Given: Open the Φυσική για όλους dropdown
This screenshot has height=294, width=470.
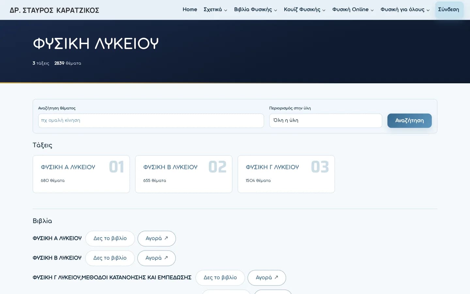Looking at the screenshot, I should tap(405, 9).
